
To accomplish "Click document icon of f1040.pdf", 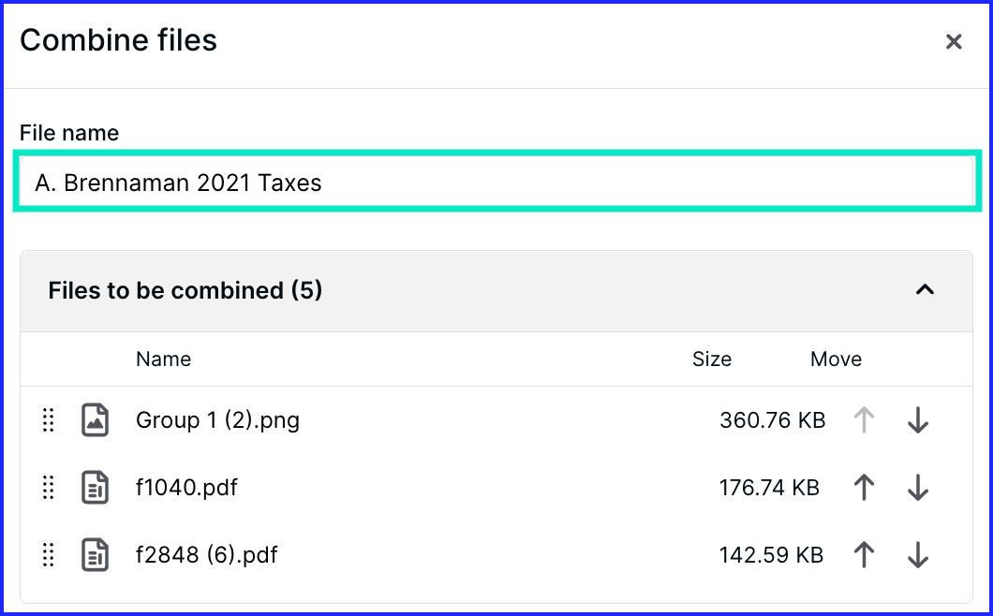I will 95,488.
